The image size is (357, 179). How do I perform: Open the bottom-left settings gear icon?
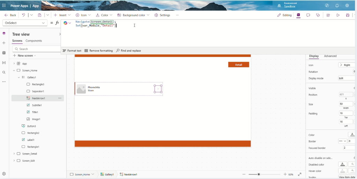pos(4,174)
